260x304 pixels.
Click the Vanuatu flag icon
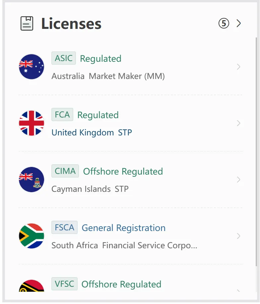(x=32, y=286)
